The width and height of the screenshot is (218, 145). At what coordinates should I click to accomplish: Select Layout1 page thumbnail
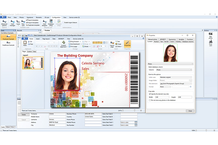(x=33, y=63)
